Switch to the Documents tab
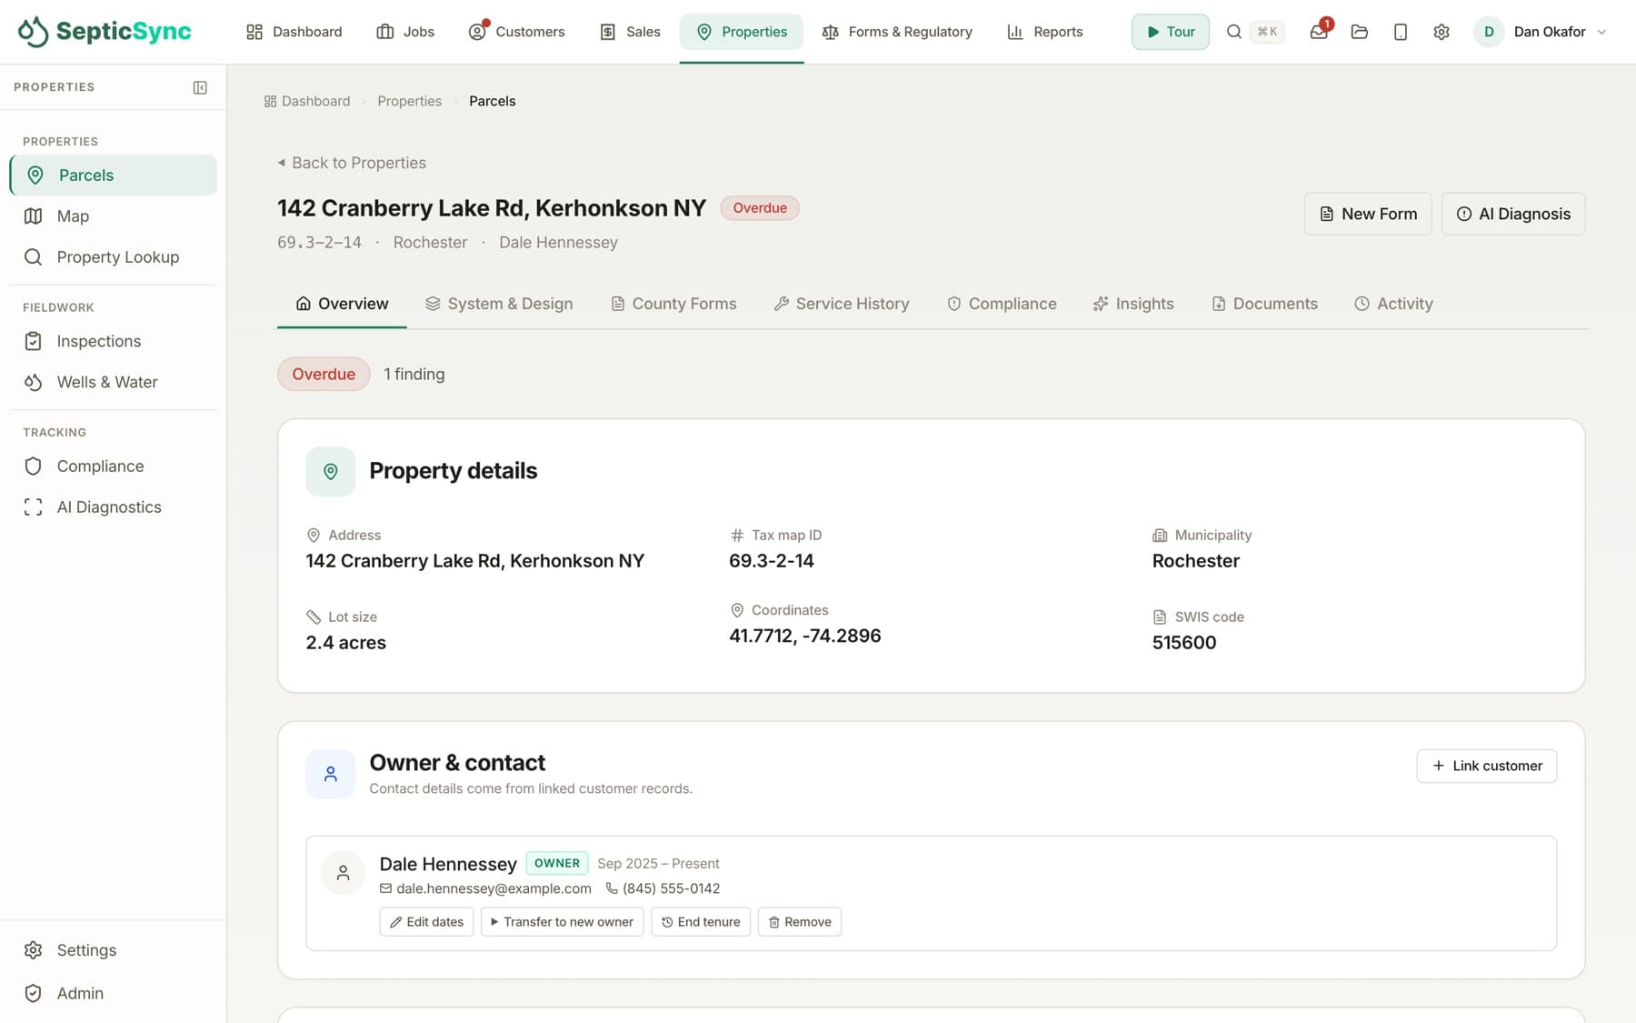 pyautogui.click(x=1264, y=304)
